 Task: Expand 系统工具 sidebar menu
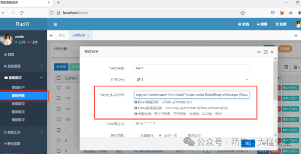click(23, 132)
